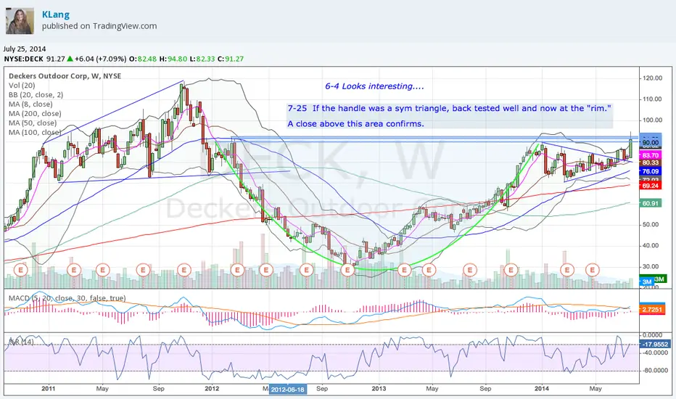Select the %R (14) indicator pane label

coord(21,342)
